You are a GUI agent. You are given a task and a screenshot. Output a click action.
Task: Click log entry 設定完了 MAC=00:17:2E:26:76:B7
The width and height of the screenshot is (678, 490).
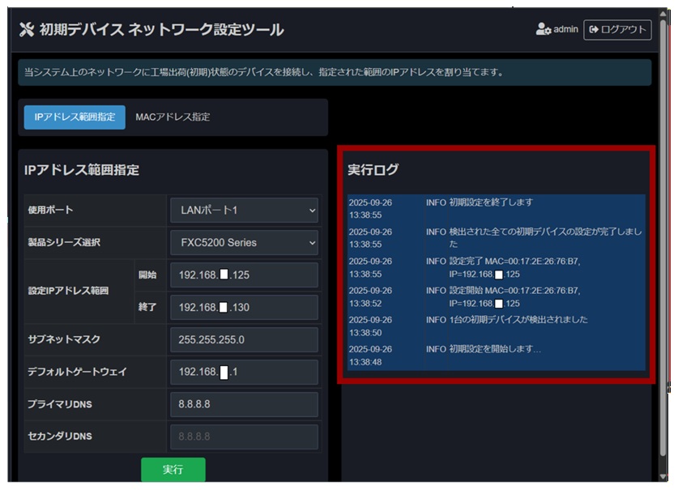point(514,267)
